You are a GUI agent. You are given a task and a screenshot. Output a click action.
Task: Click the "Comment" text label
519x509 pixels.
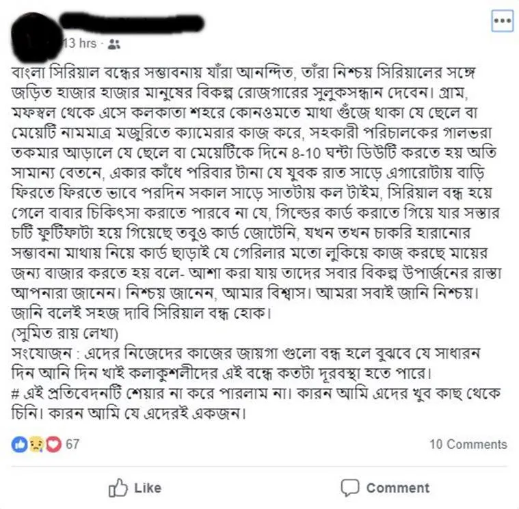[397, 488]
